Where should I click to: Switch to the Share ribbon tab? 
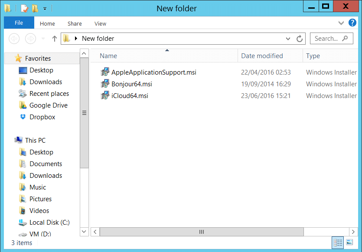pos(75,23)
